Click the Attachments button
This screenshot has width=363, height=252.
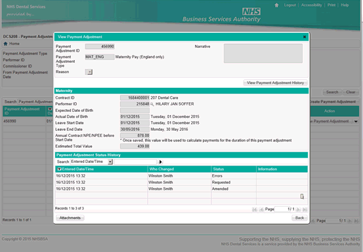click(x=70, y=218)
